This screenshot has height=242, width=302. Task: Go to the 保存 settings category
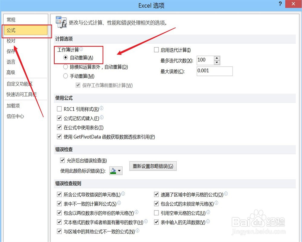click(x=11, y=51)
